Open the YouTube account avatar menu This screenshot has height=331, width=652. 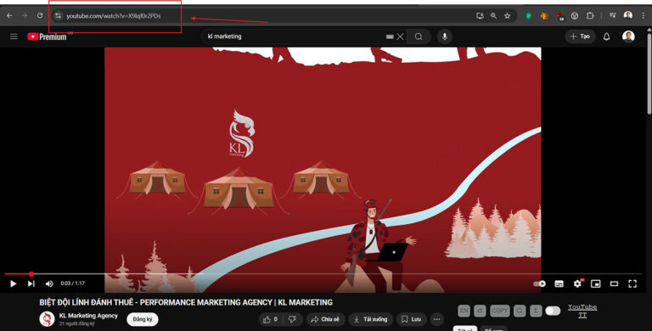tap(628, 36)
